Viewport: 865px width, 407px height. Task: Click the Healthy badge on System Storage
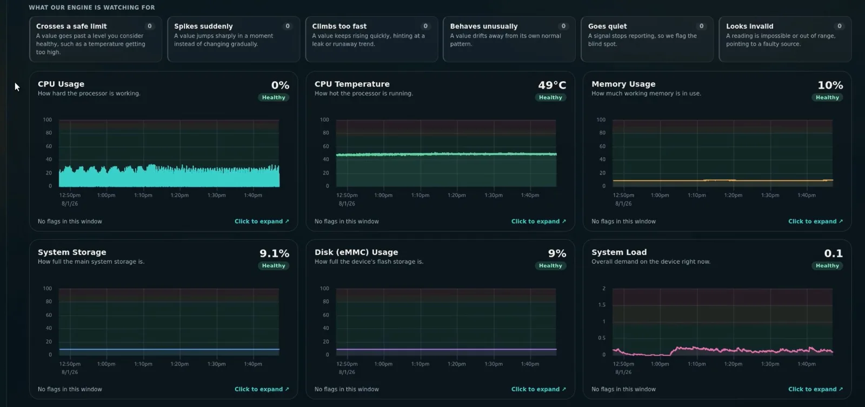[x=274, y=266]
